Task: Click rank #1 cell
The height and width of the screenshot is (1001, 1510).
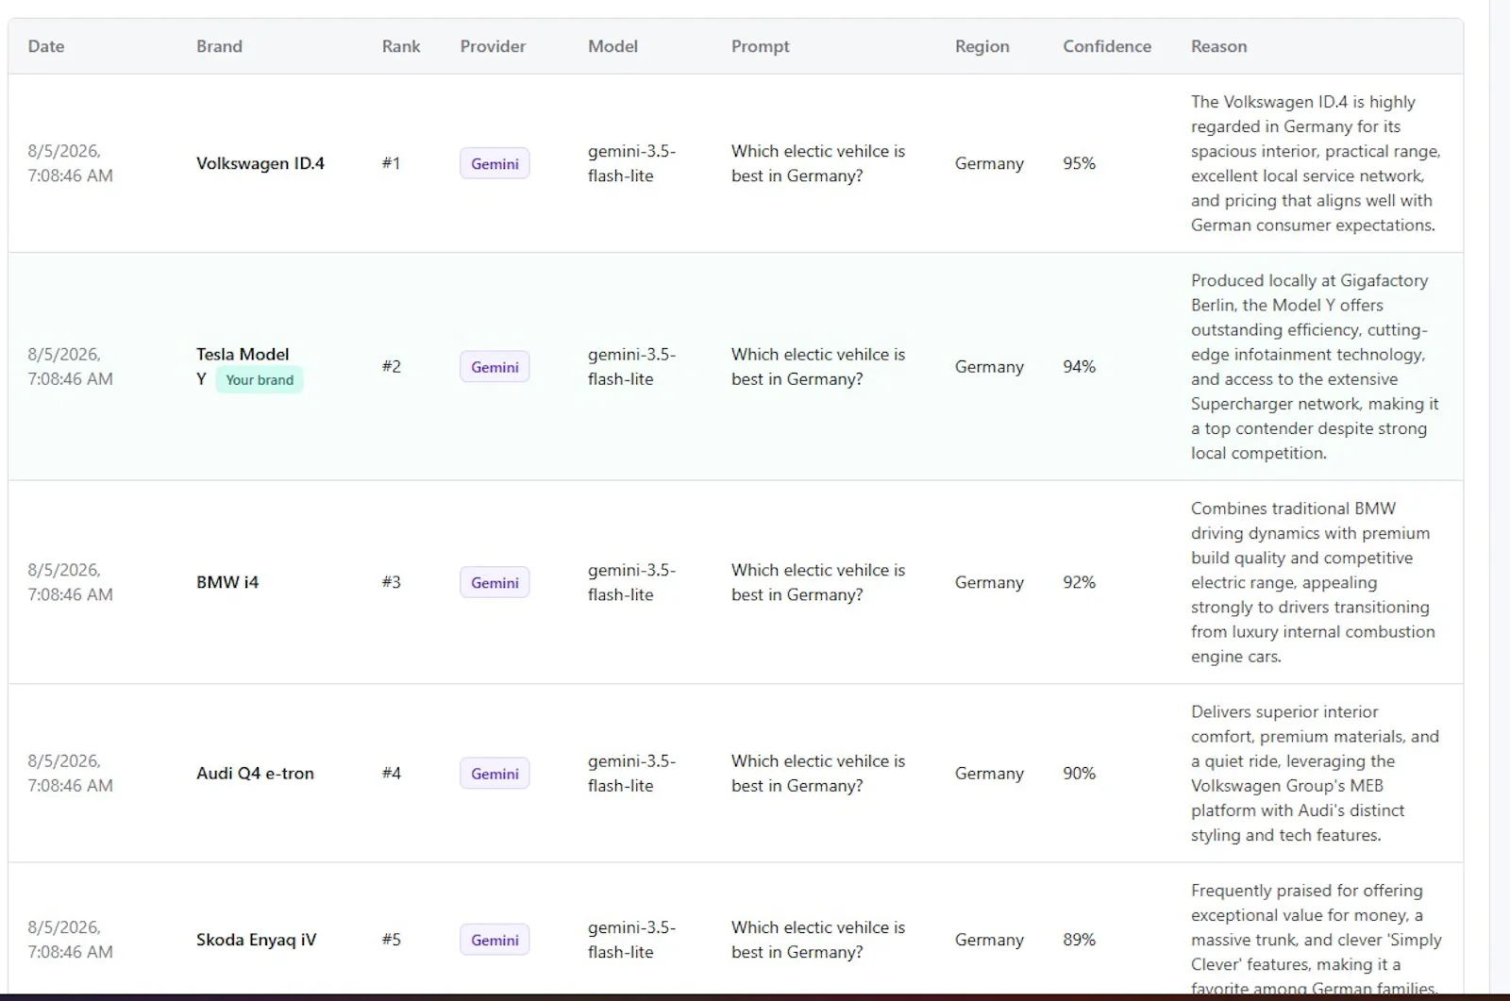Action: [x=391, y=163]
